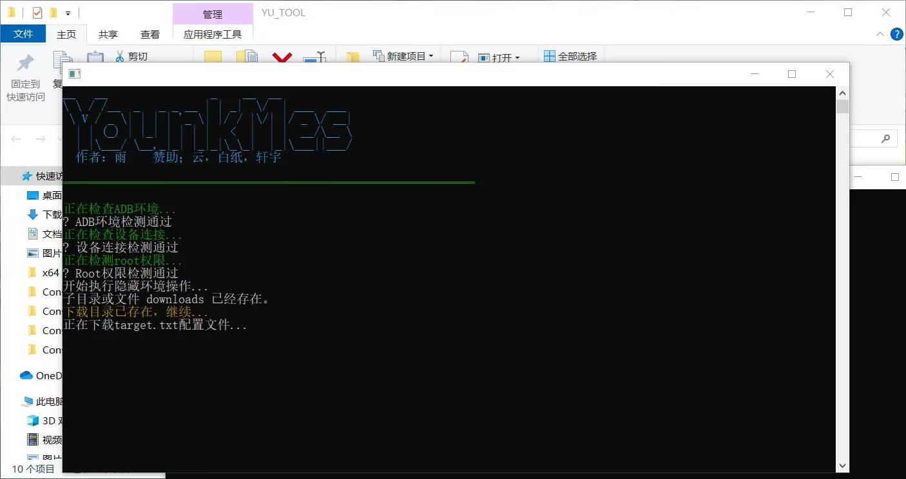The height and width of the screenshot is (479, 906).
Task: Click 全部选择 to select all items
Action: point(571,56)
